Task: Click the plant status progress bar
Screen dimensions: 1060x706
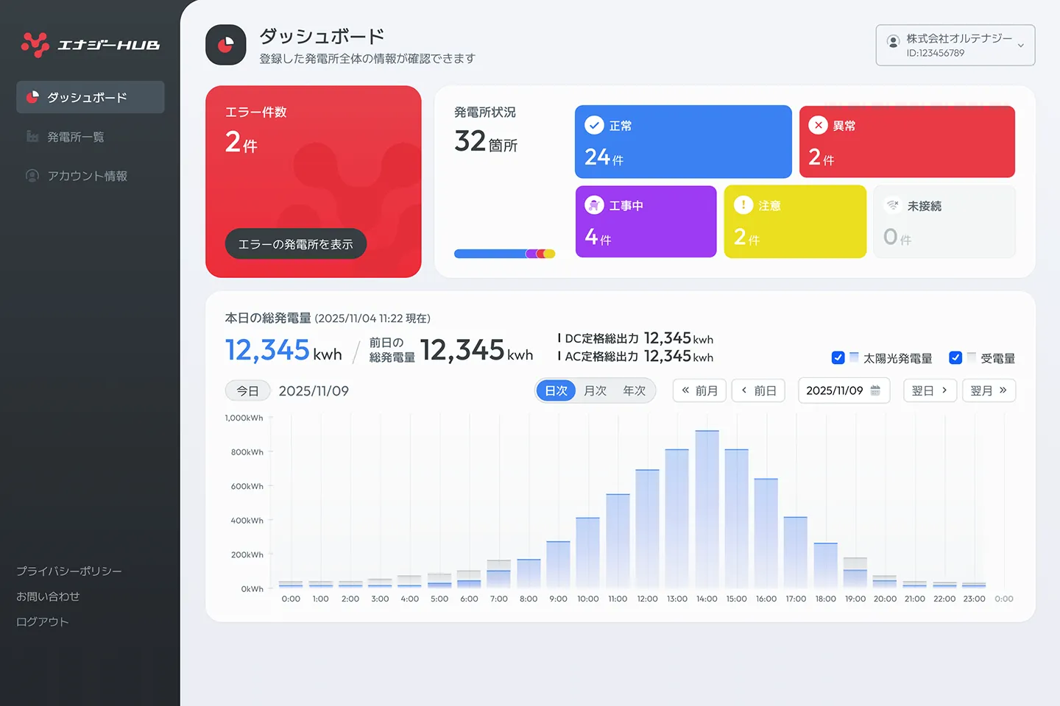Action: (504, 254)
